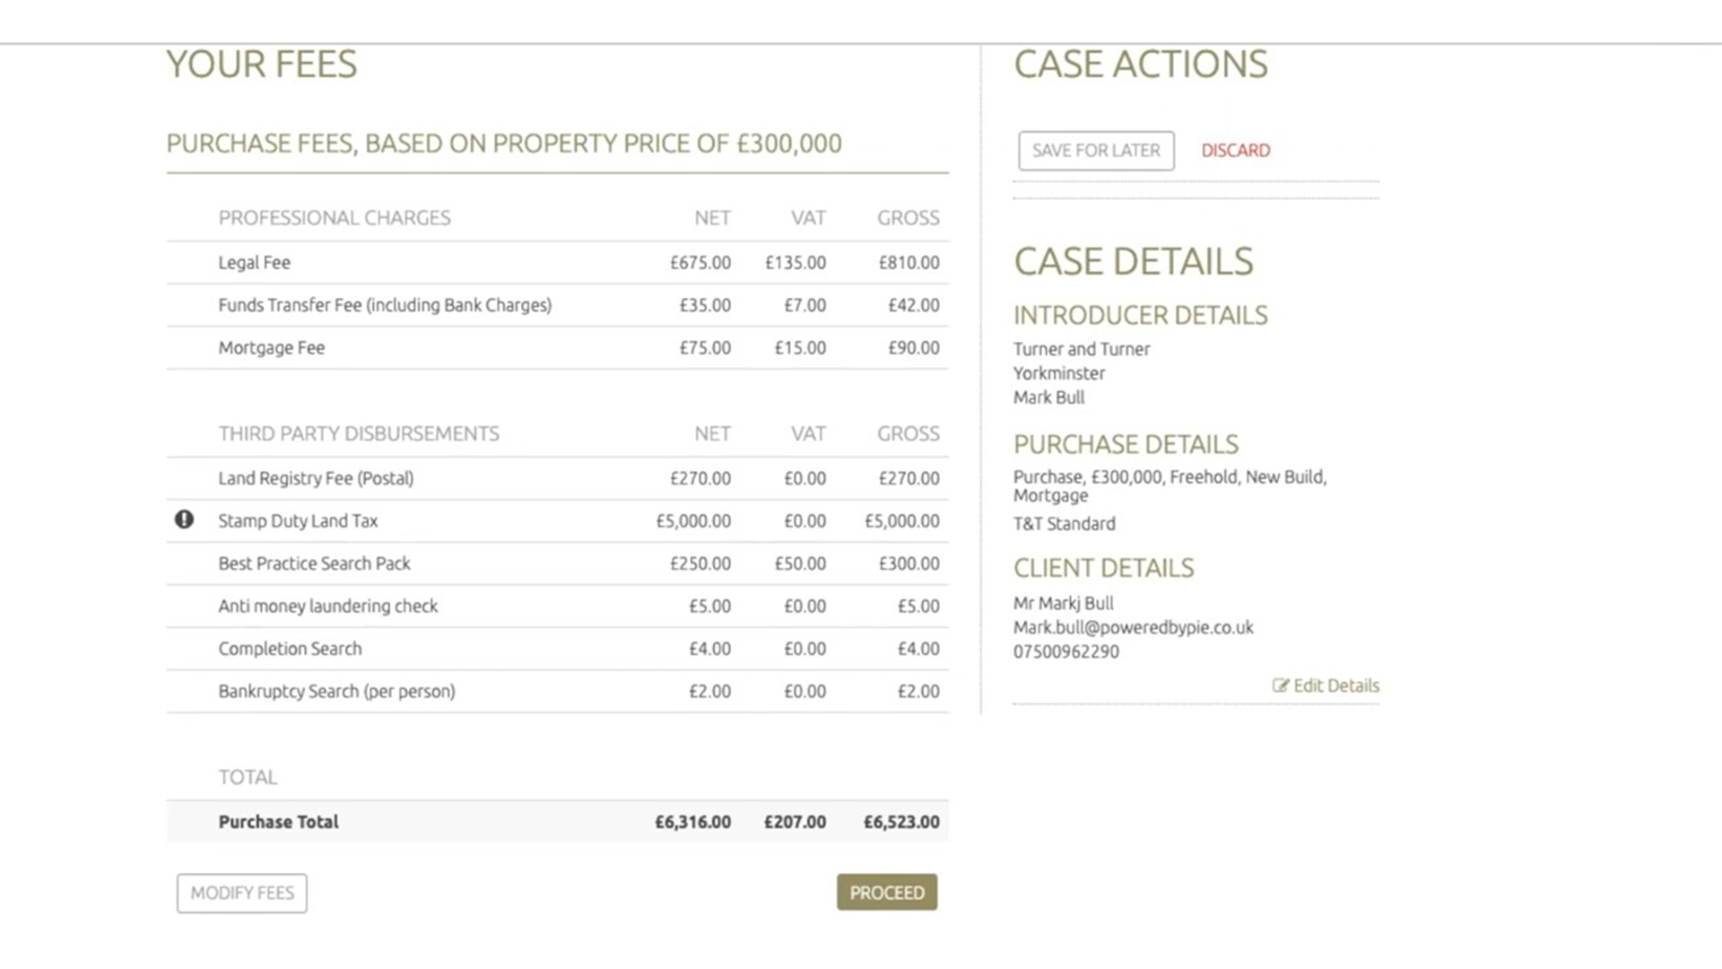The image size is (1722, 969).
Task: Select the Legal Fee row
Action: point(255,263)
